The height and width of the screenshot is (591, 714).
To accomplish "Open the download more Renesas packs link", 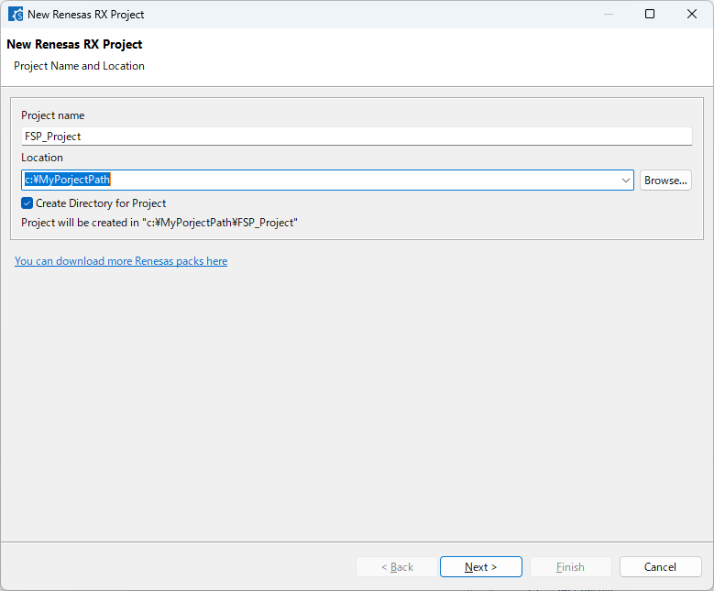I will pyautogui.click(x=121, y=261).
